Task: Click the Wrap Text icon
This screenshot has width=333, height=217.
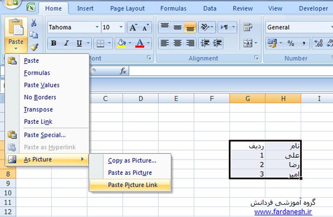Action: coord(248,27)
